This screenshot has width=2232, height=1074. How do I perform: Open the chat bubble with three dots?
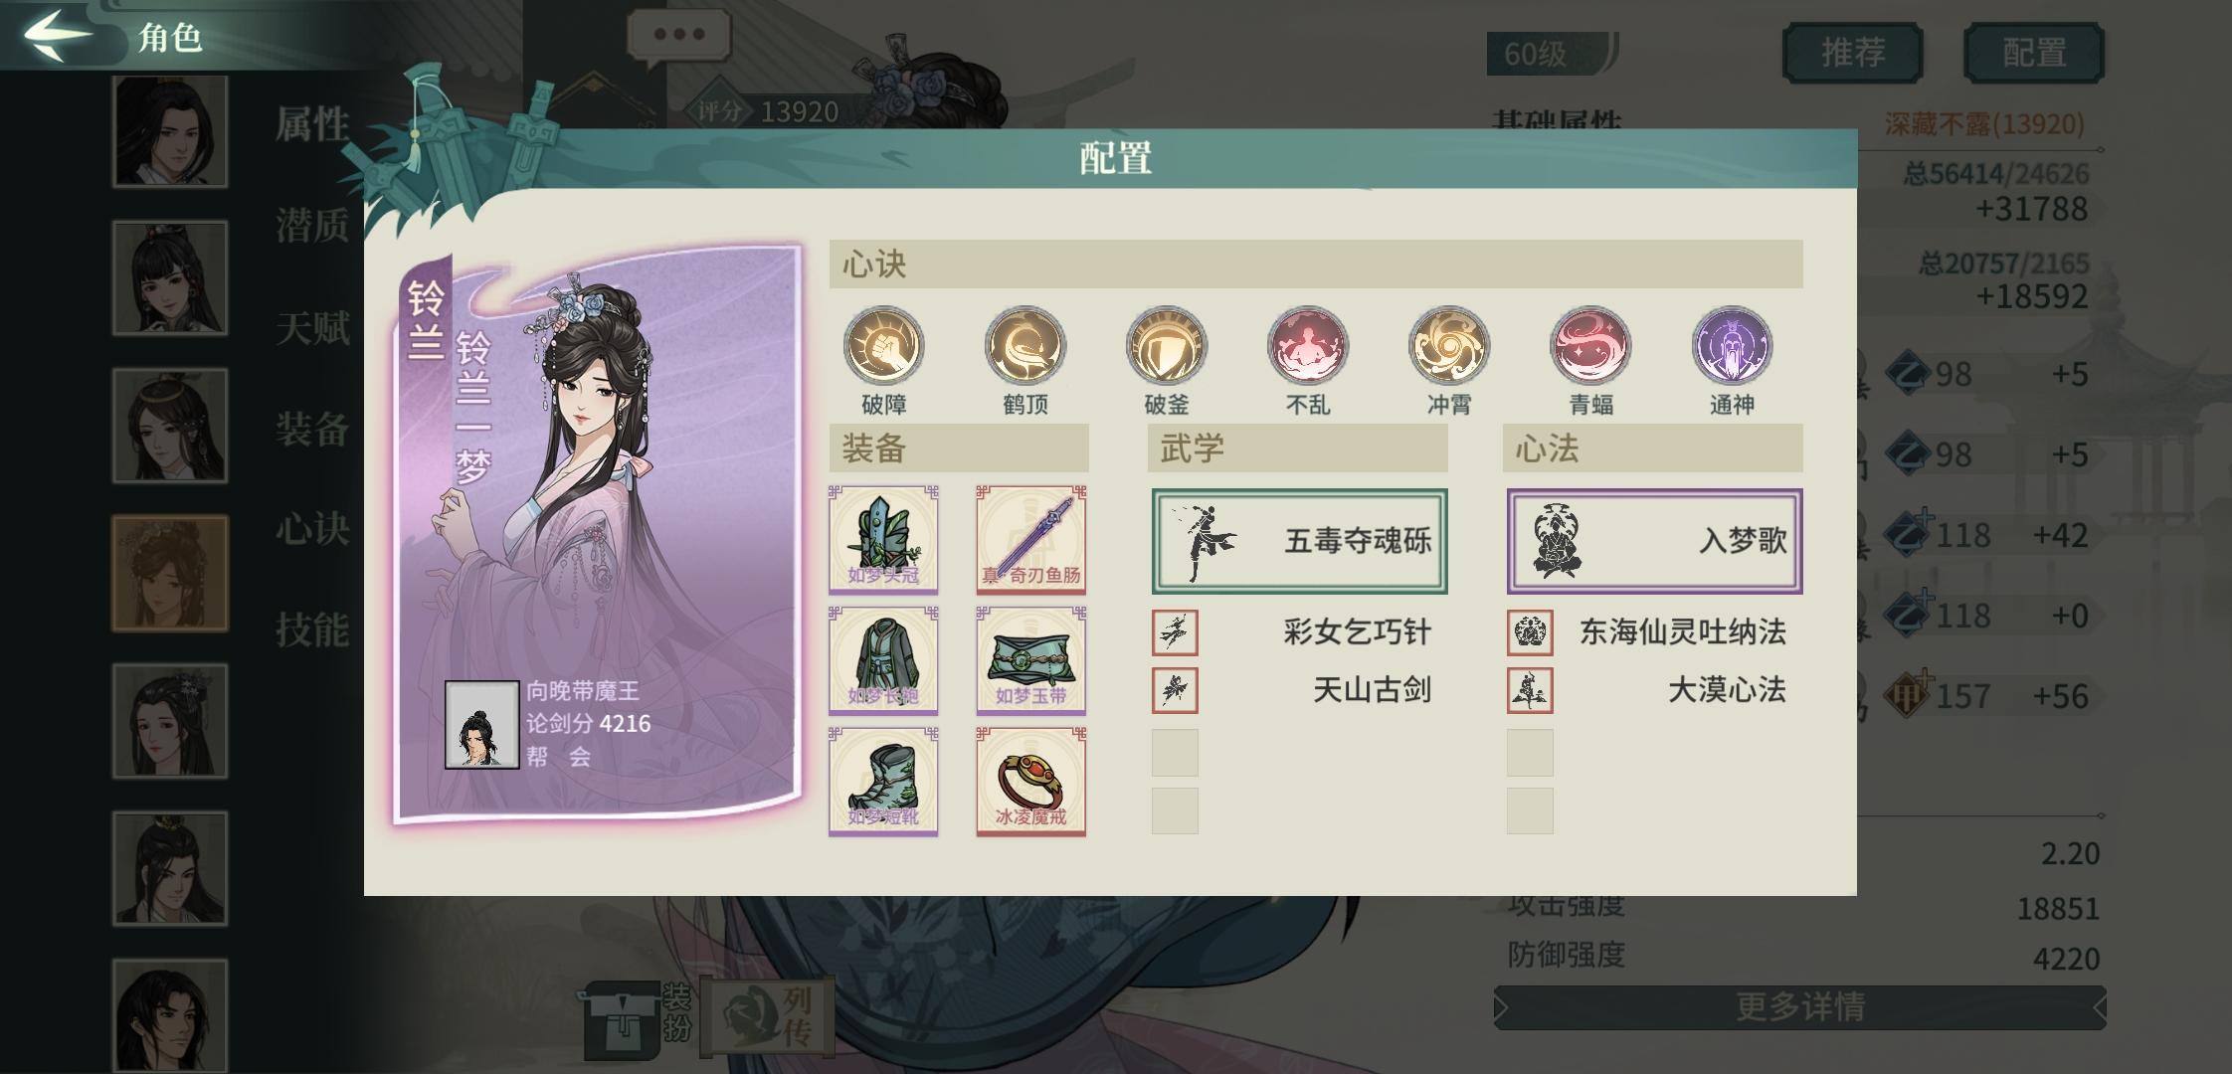[679, 37]
